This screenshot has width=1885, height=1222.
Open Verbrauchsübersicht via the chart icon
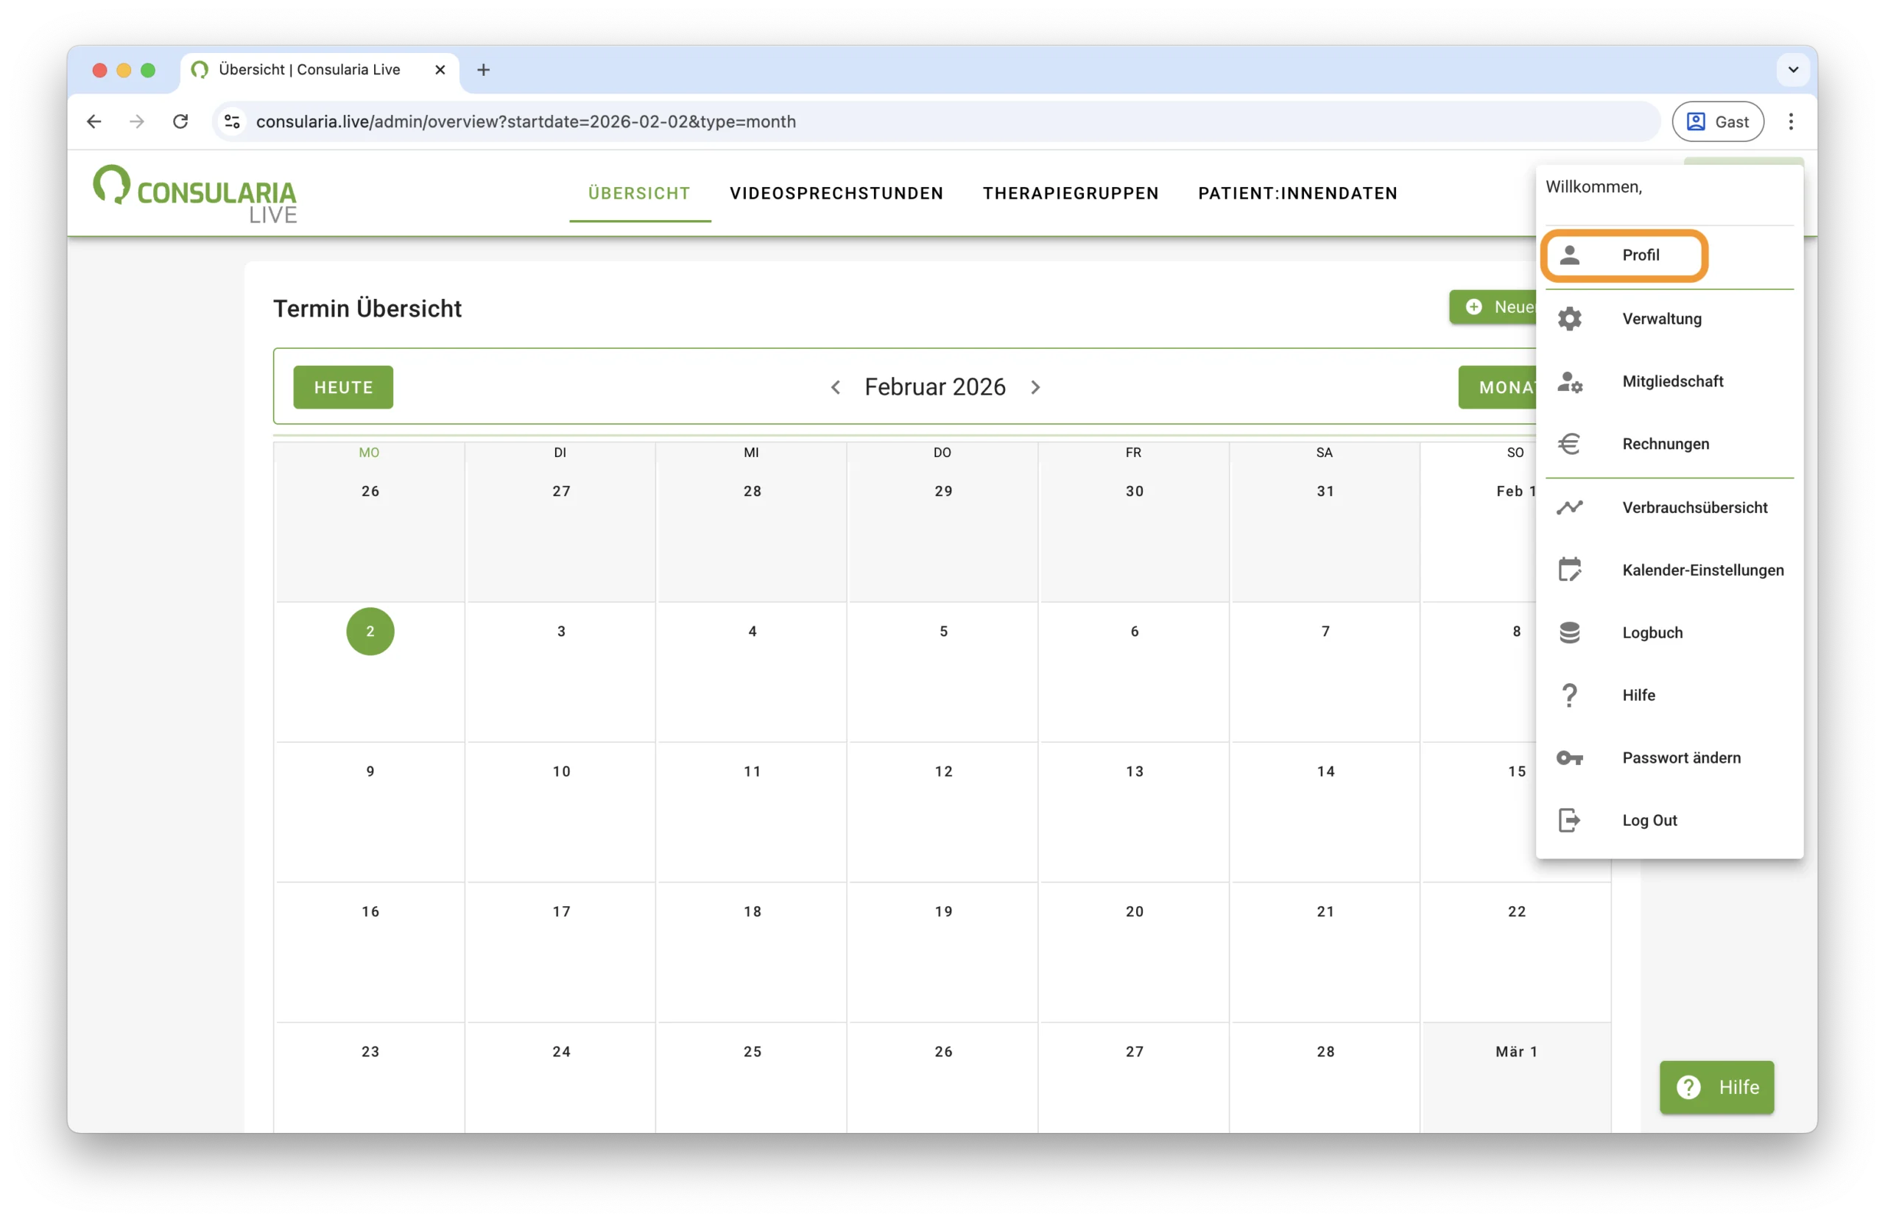[x=1569, y=507]
